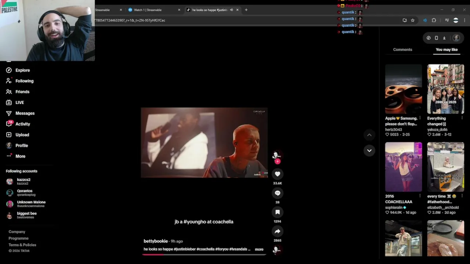Image resolution: width=470 pixels, height=264 pixels.
Task: Open bettybookie creator profile
Action: pyautogui.click(x=156, y=241)
